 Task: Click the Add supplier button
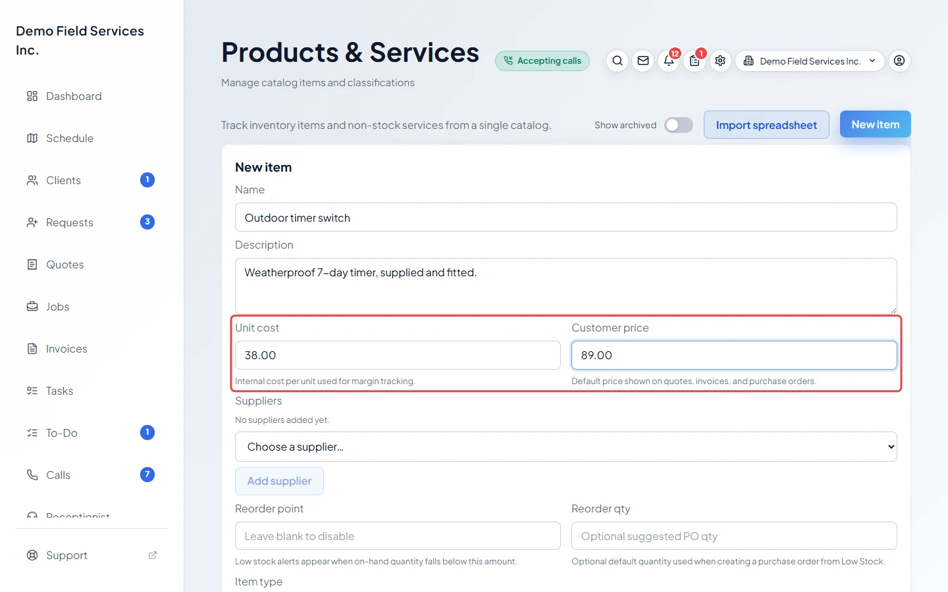pyautogui.click(x=279, y=481)
